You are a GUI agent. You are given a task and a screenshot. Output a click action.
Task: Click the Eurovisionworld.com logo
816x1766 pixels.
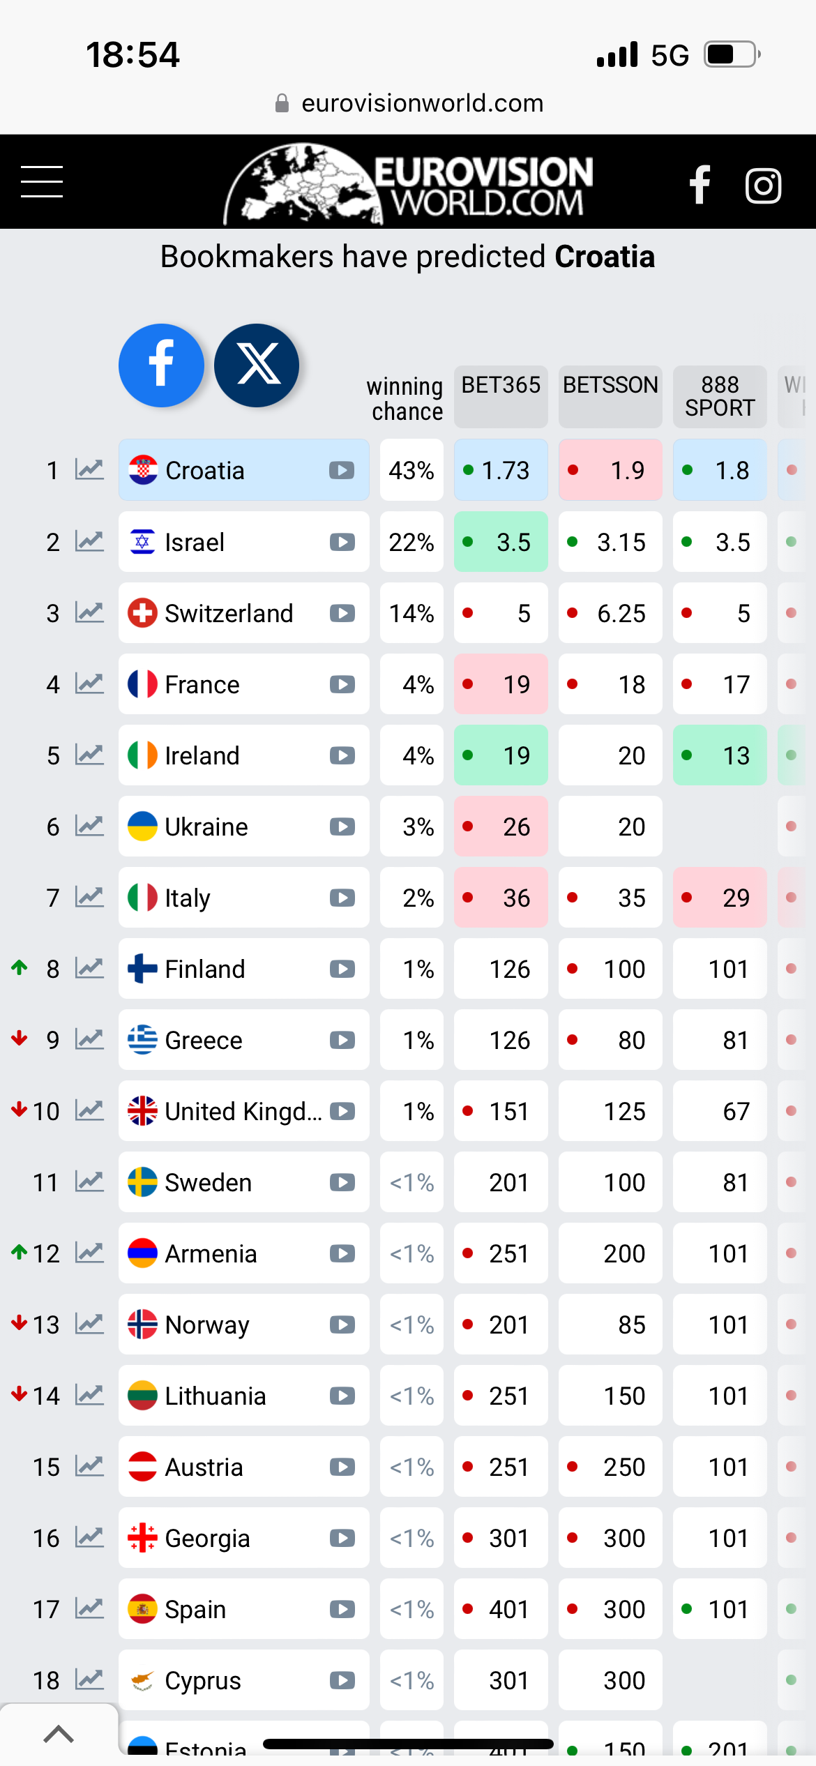point(409,183)
